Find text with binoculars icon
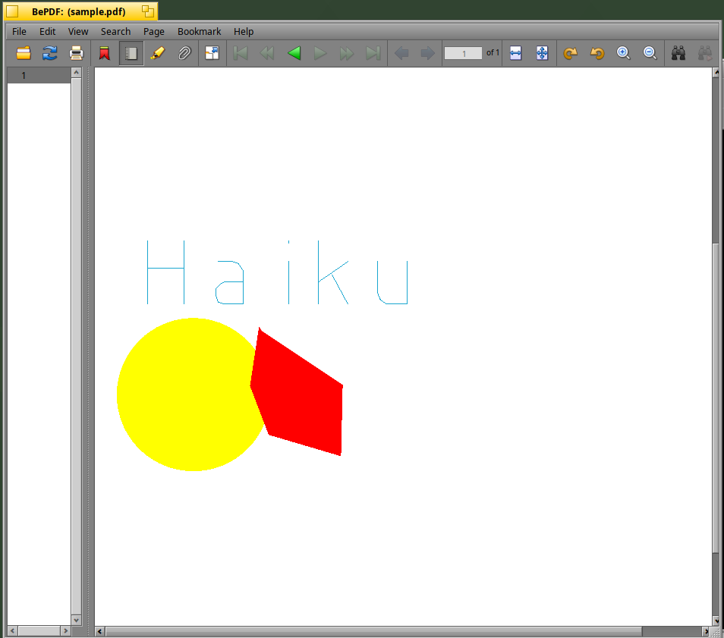This screenshot has width=724, height=638. [678, 53]
